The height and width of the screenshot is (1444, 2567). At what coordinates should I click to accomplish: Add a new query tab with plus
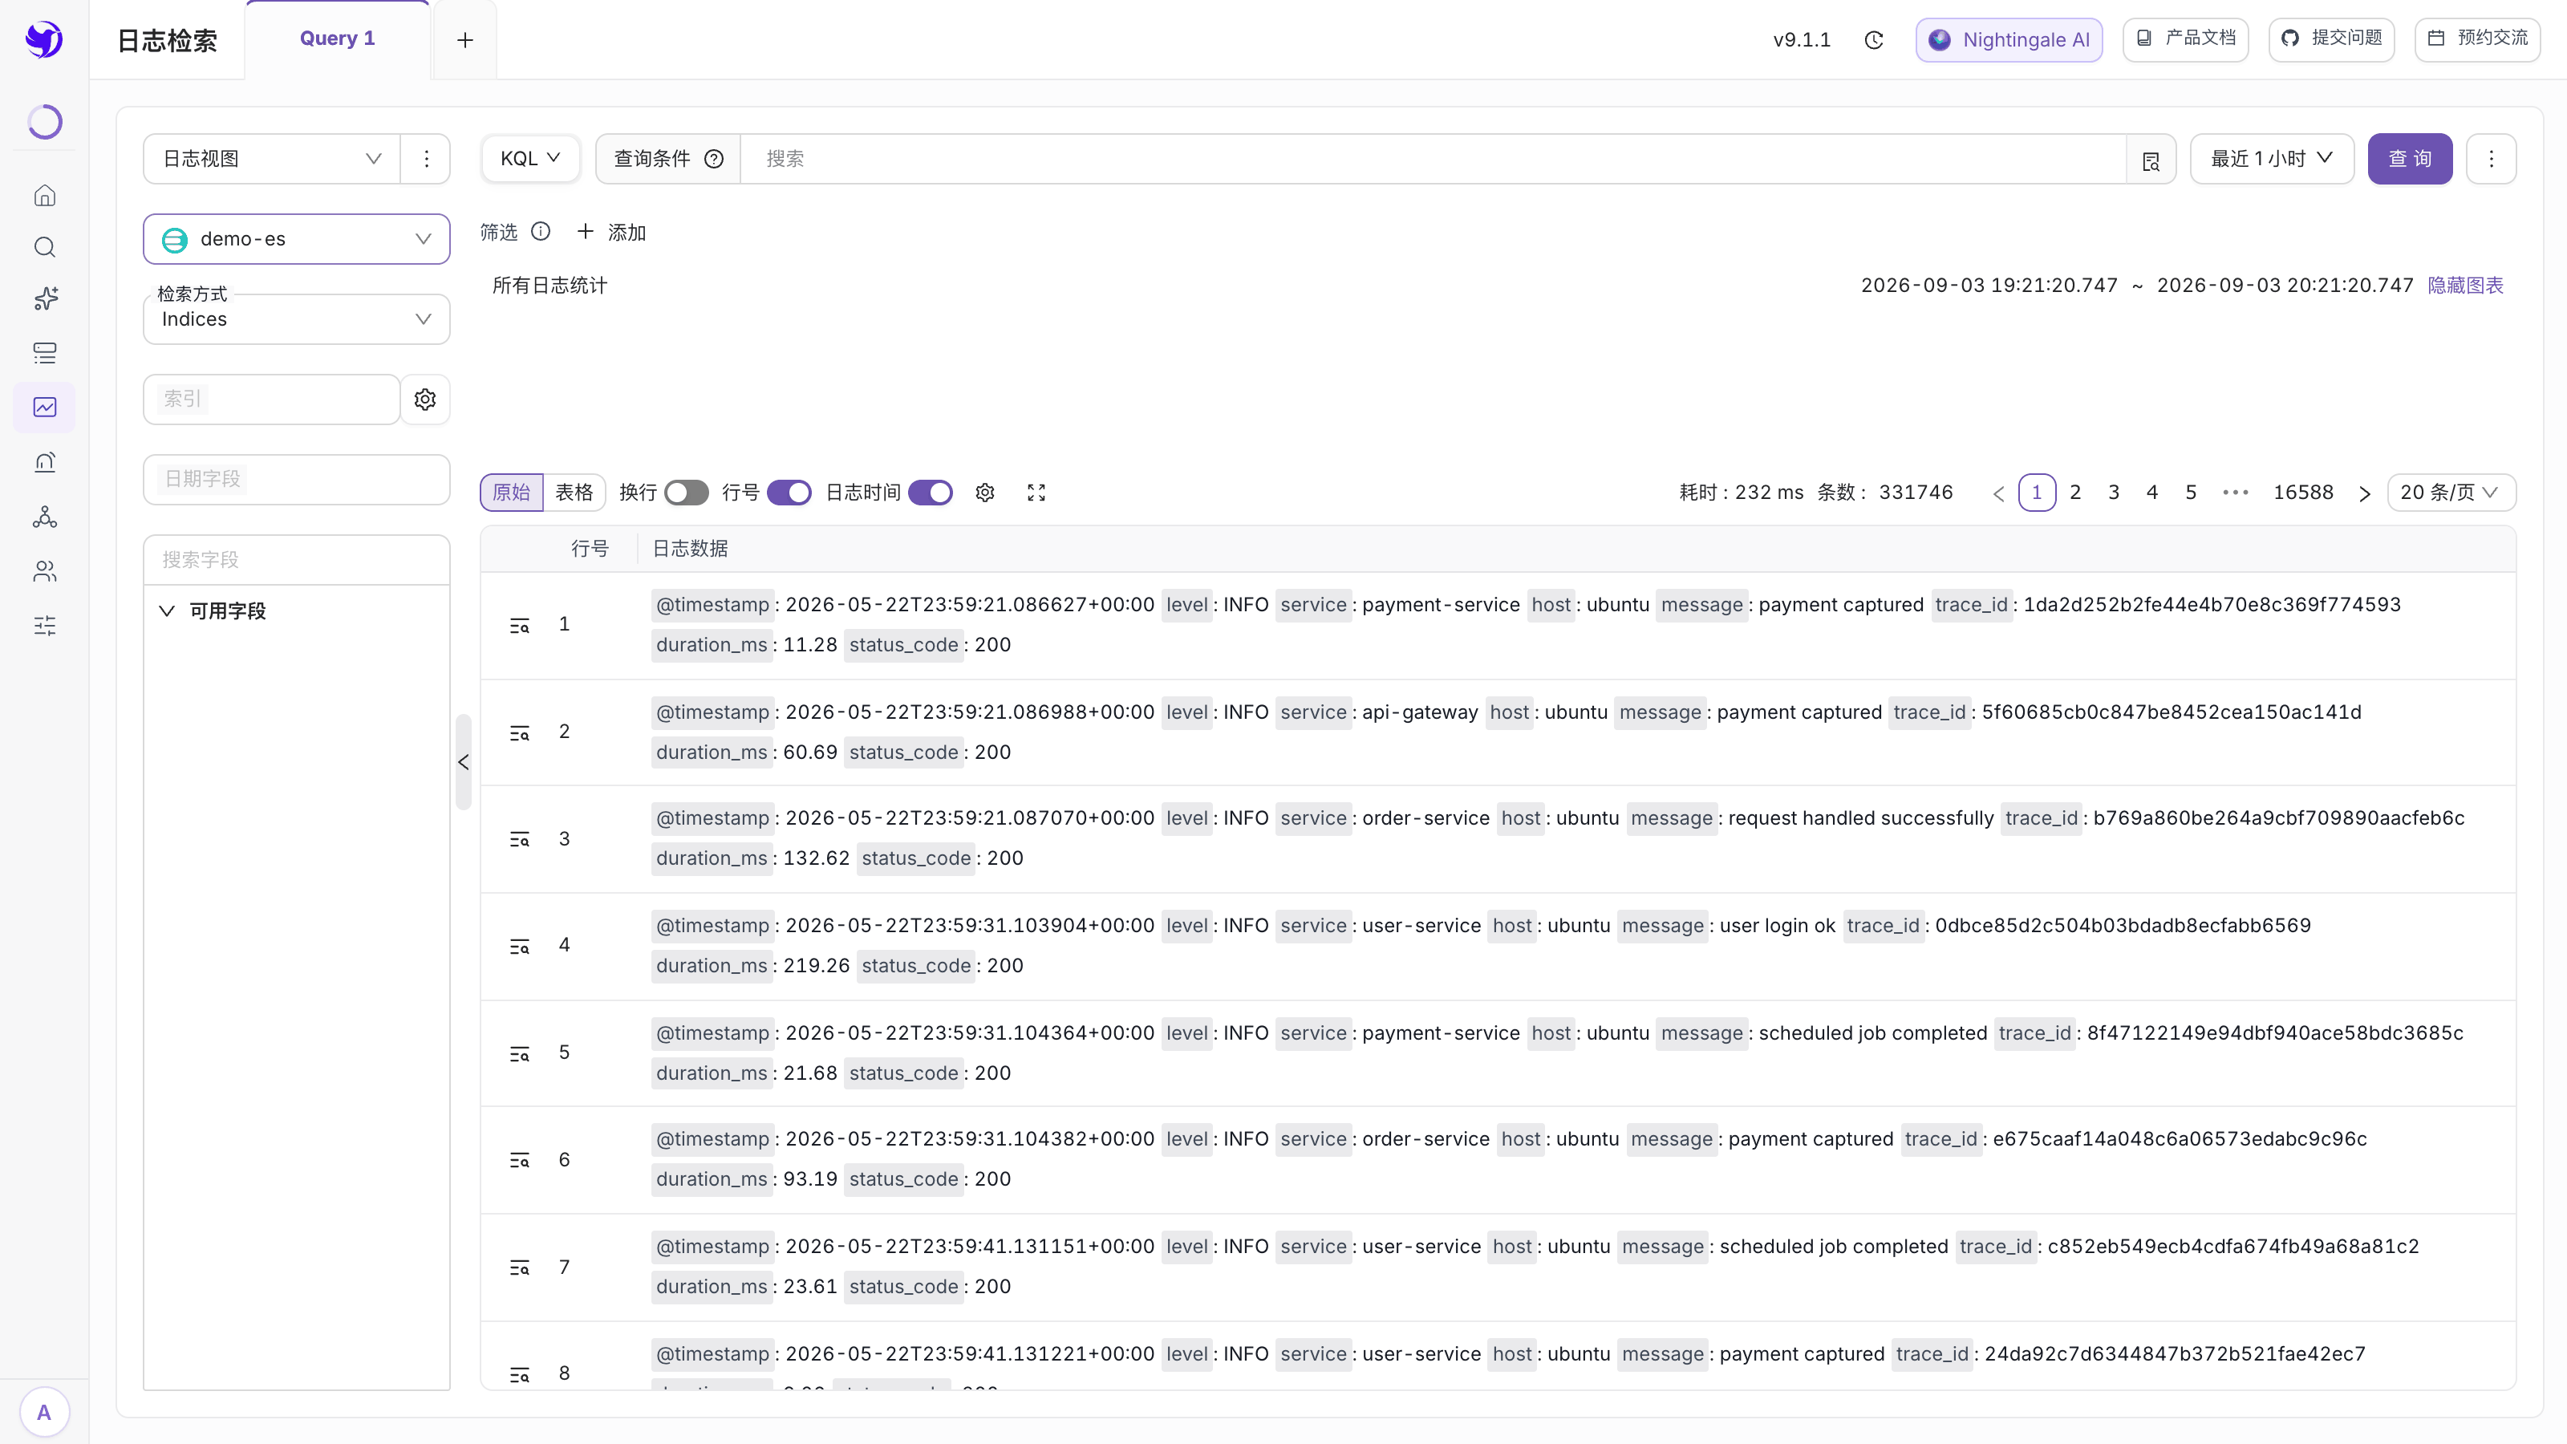tap(465, 40)
